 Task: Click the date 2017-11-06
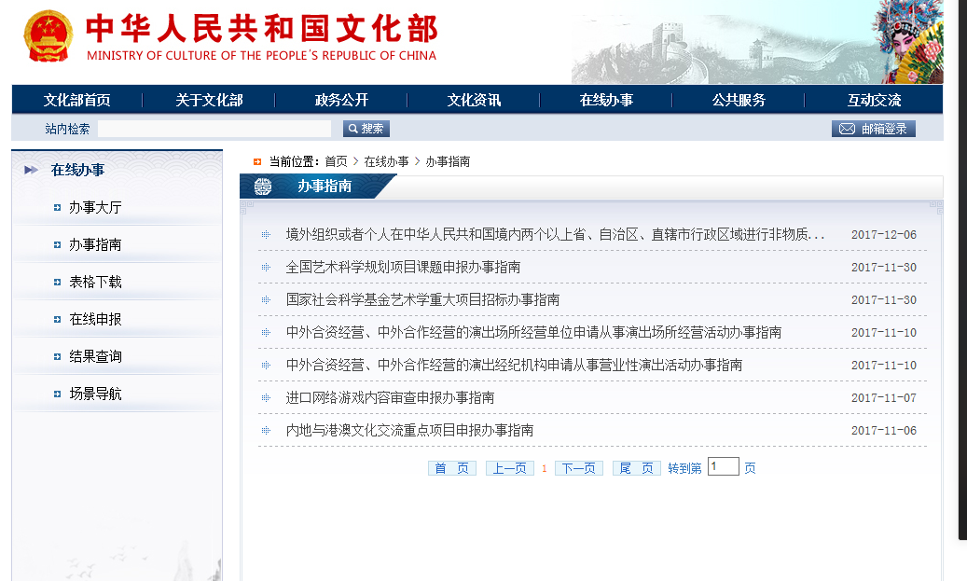884,431
